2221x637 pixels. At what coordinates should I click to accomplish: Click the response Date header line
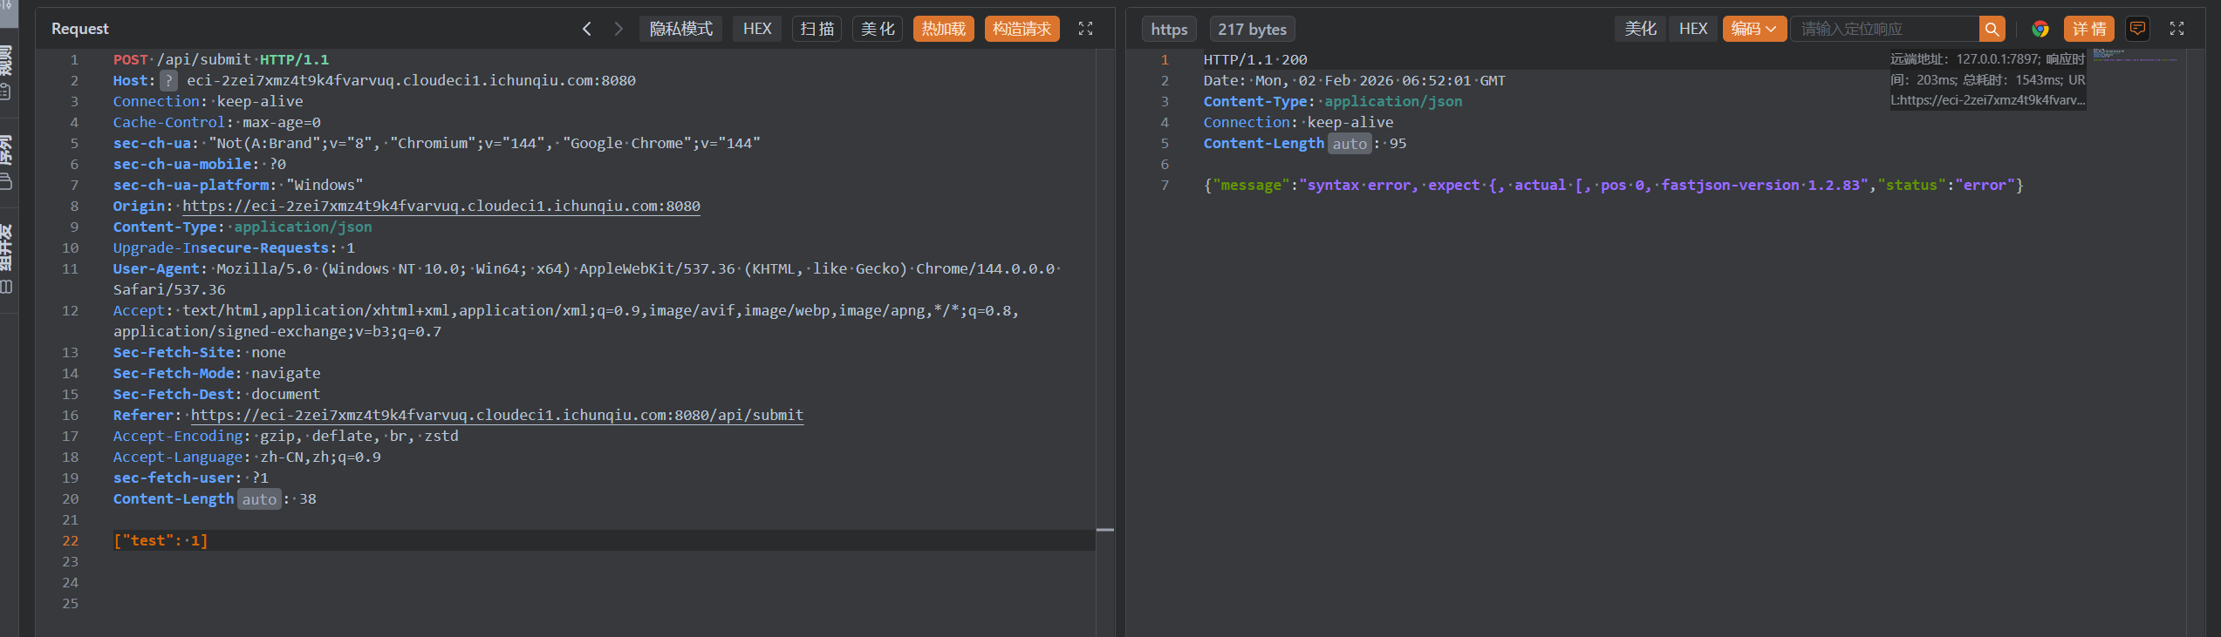pos(1355,80)
